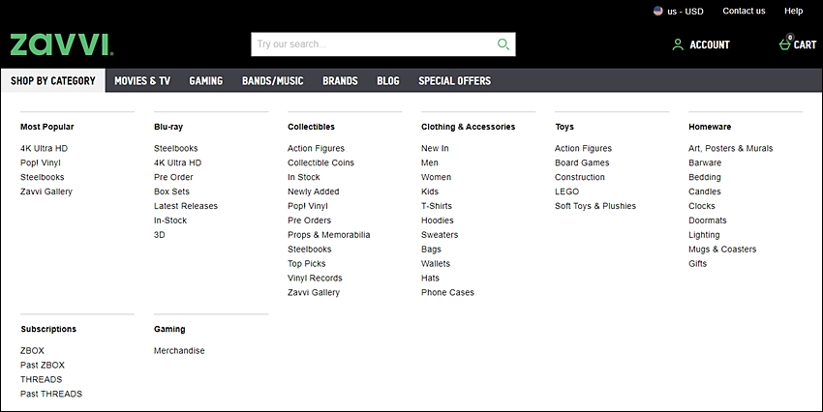Open the Merchandise link under Gaming
The width and height of the screenshot is (823, 412).
(179, 351)
